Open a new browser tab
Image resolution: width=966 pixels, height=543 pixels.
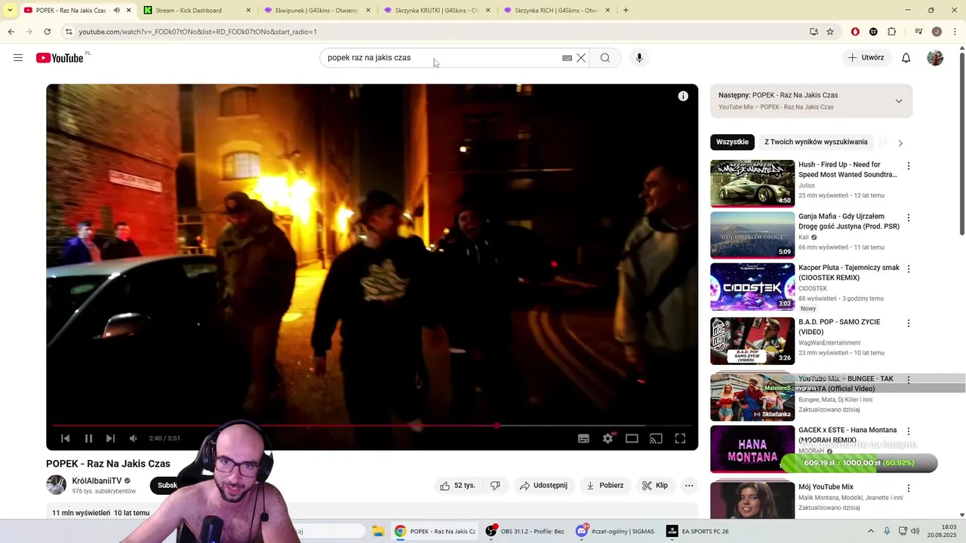click(x=626, y=11)
